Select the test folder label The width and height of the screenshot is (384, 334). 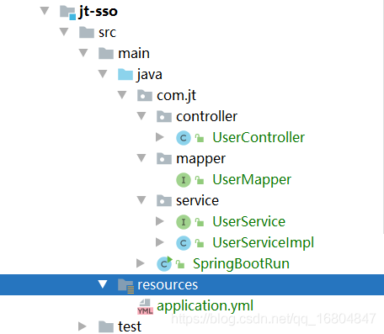[130, 326]
